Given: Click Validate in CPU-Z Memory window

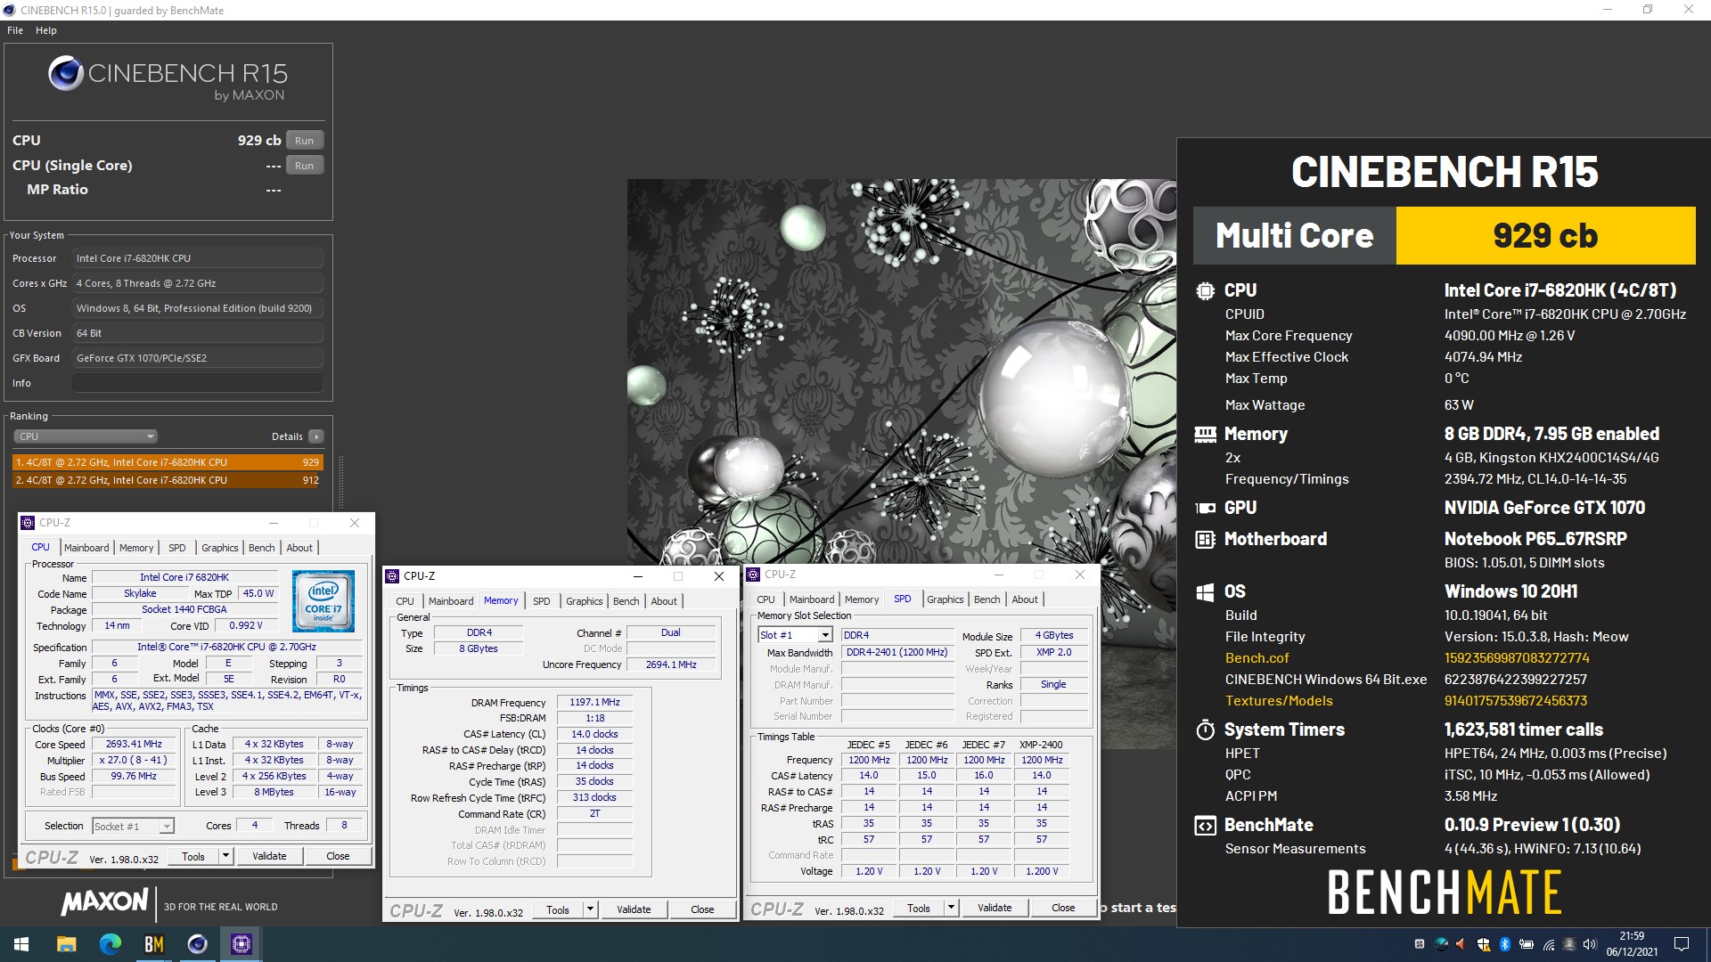Looking at the screenshot, I should click(x=634, y=909).
